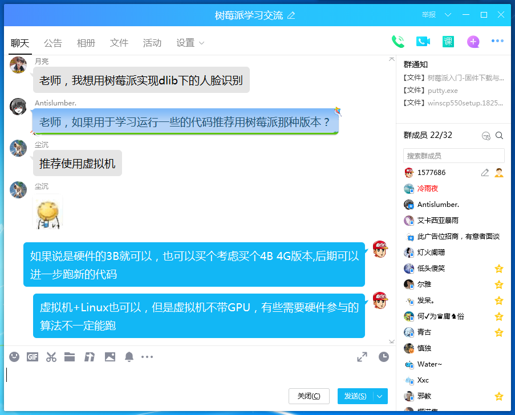This screenshot has height=415, width=515.
Task: Click the search icon beside 群成员
Action: pyautogui.click(x=499, y=136)
